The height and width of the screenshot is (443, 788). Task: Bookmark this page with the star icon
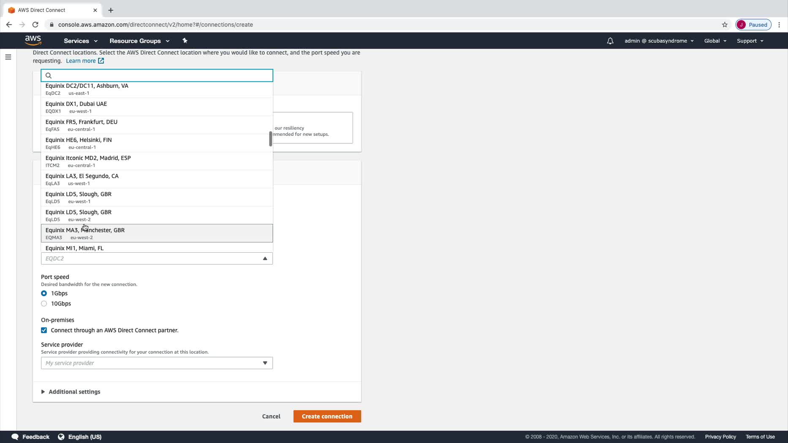[725, 24]
